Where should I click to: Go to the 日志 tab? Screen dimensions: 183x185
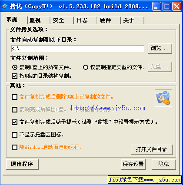point(85,20)
